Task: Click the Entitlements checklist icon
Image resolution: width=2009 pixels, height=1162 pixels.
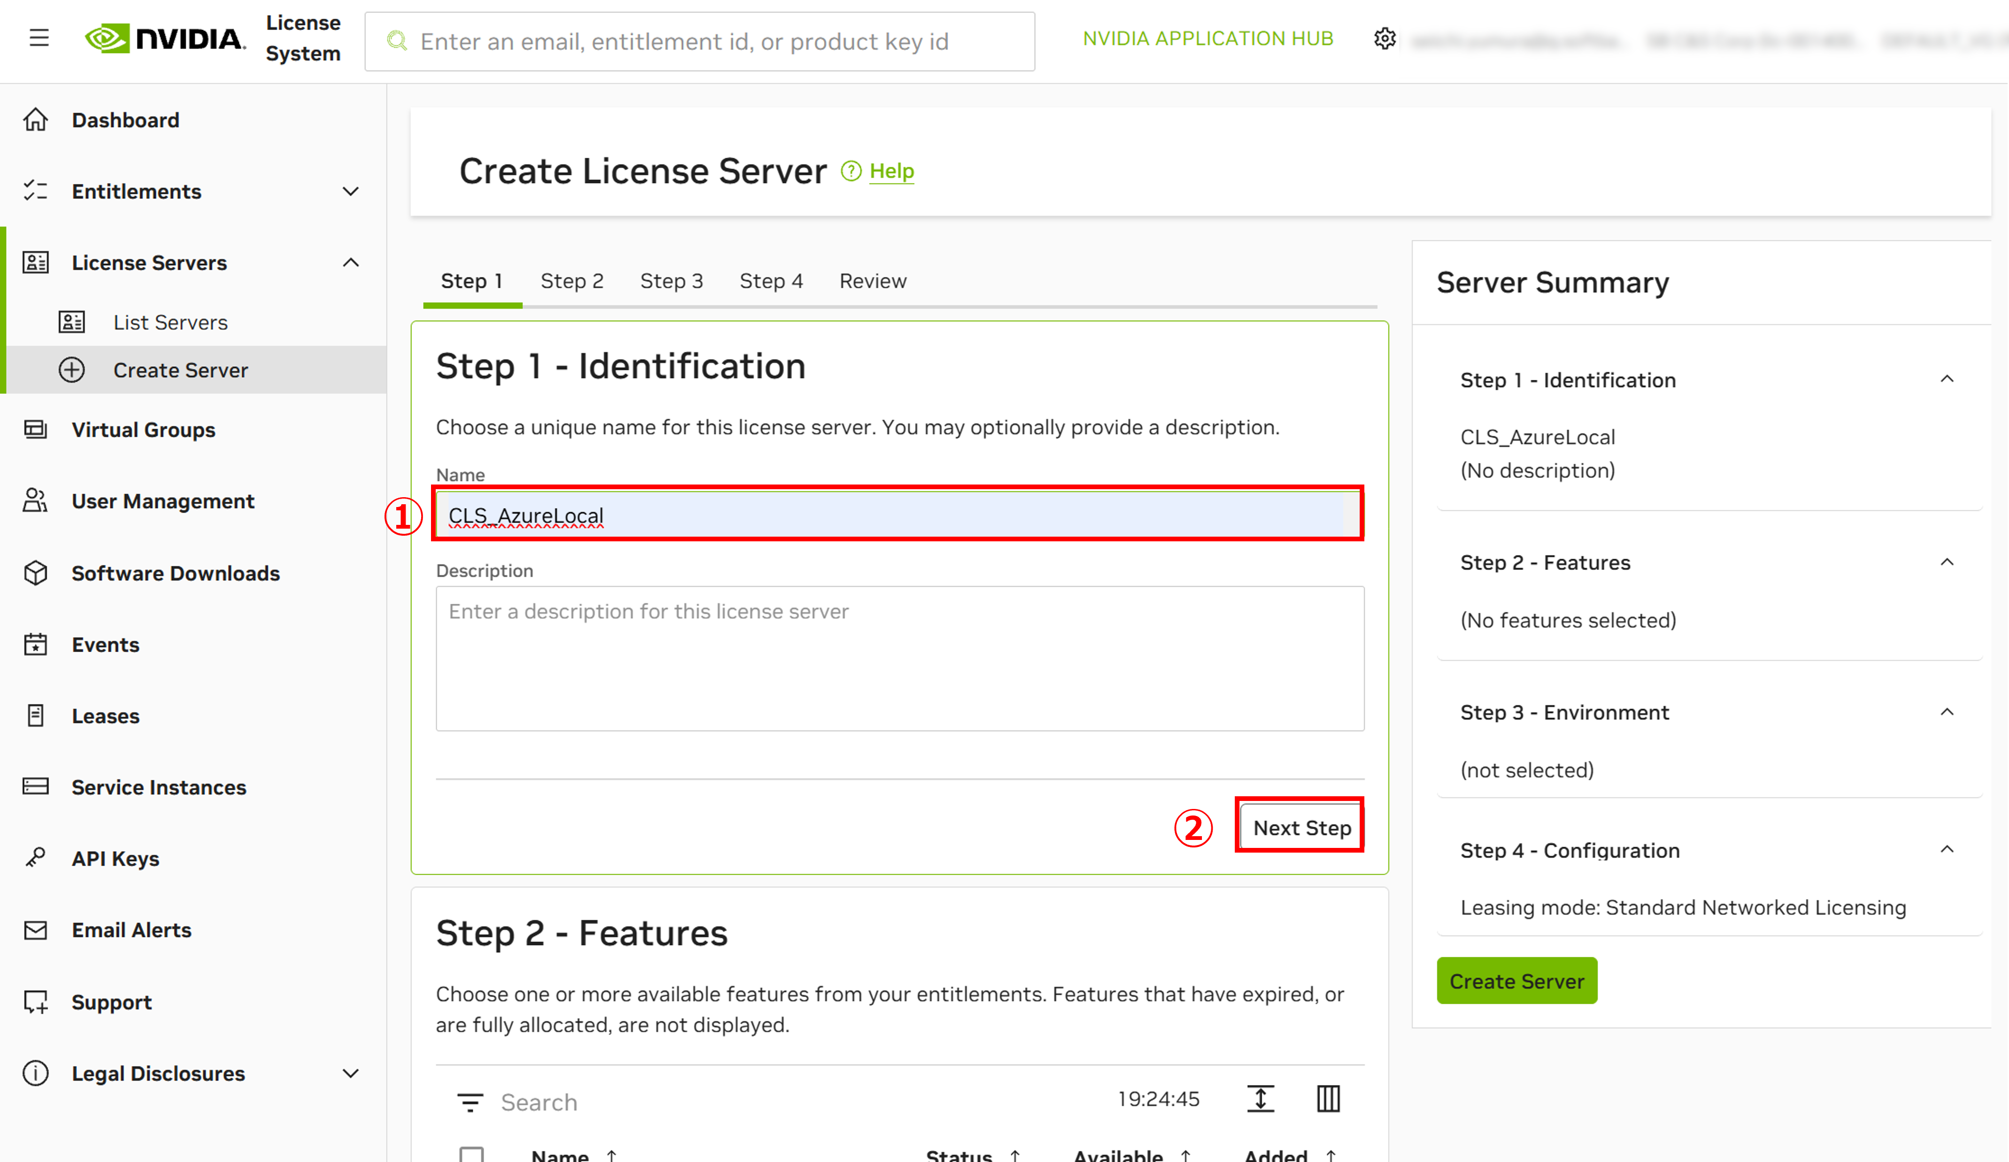Action: (x=36, y=191)
